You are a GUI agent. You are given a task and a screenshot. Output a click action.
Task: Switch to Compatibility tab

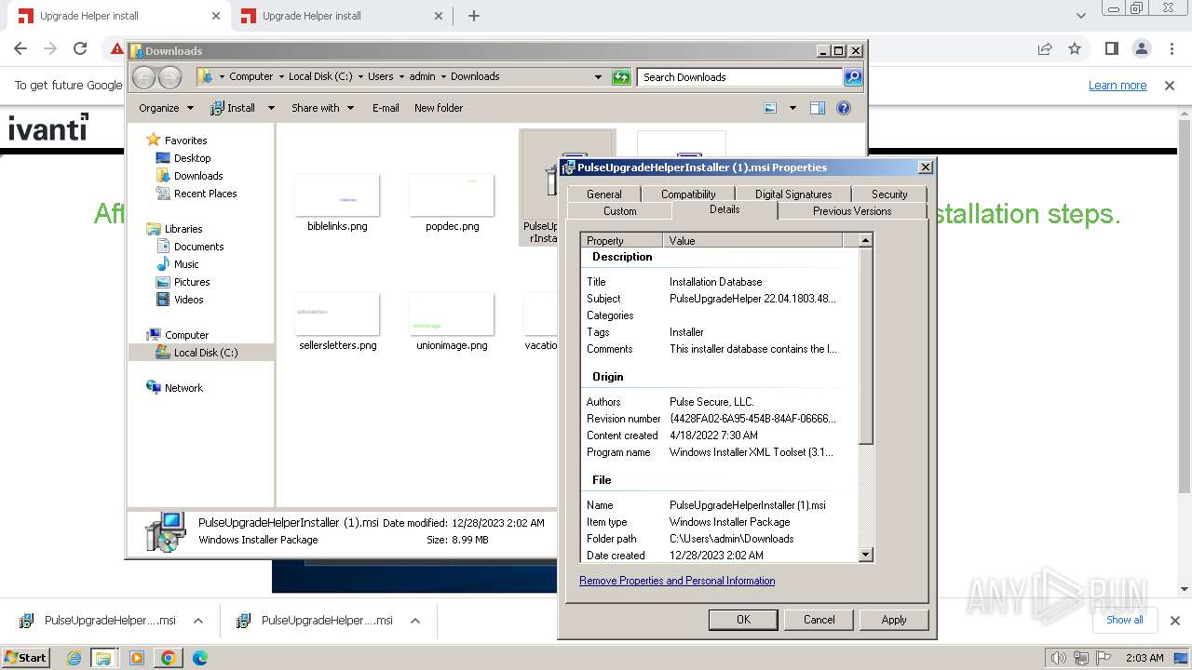(688, 194)
